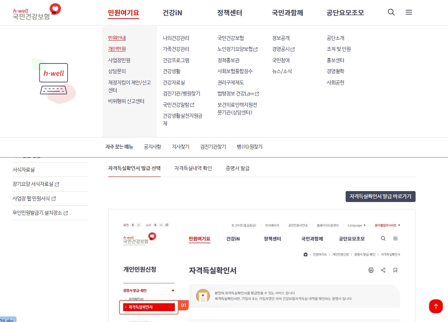
Task: Select 사업장민원 submenu item
Action: coord(119,60)
